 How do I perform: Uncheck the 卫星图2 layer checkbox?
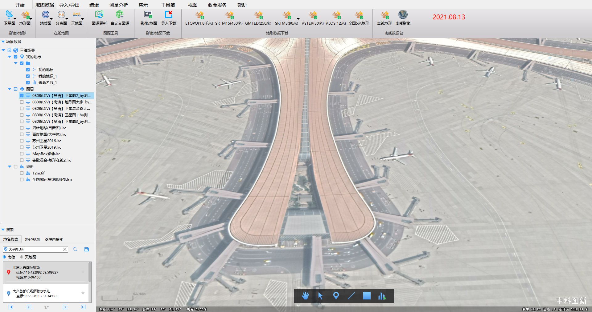pos(22,95)
